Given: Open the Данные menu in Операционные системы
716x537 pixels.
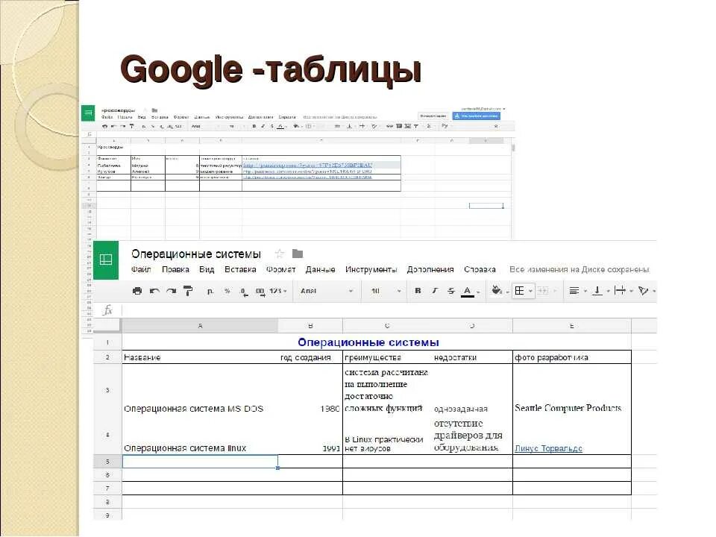Looking at the screenshot, I should pos(320,269).
